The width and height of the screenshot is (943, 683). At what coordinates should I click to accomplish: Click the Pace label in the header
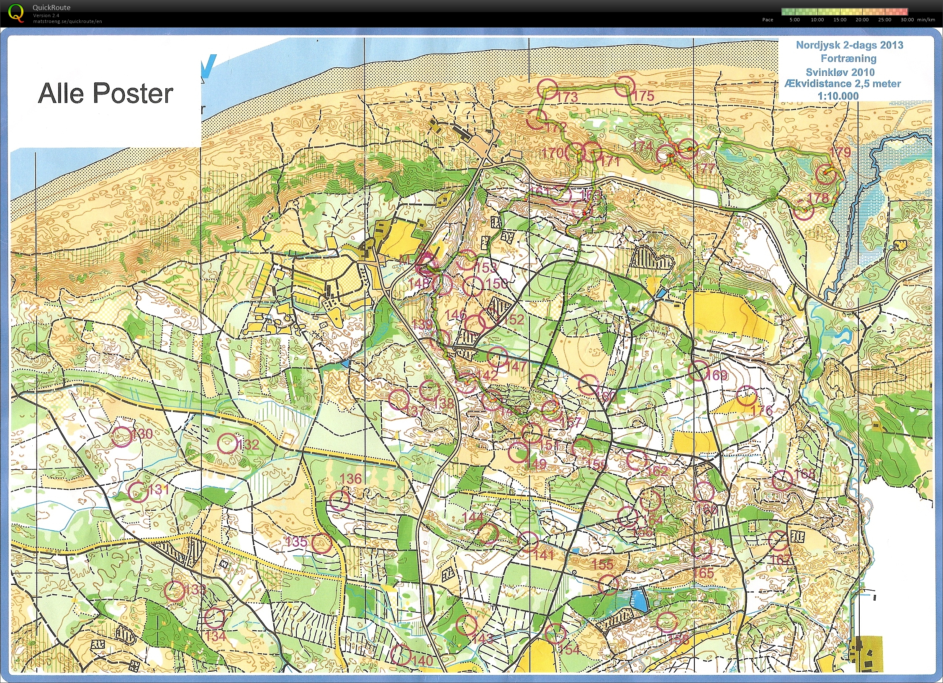click(x=768, y=19)
